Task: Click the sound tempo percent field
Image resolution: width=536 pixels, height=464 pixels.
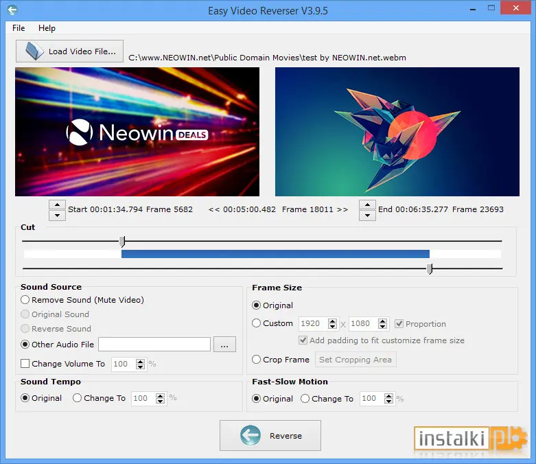Action: (143, 398)
